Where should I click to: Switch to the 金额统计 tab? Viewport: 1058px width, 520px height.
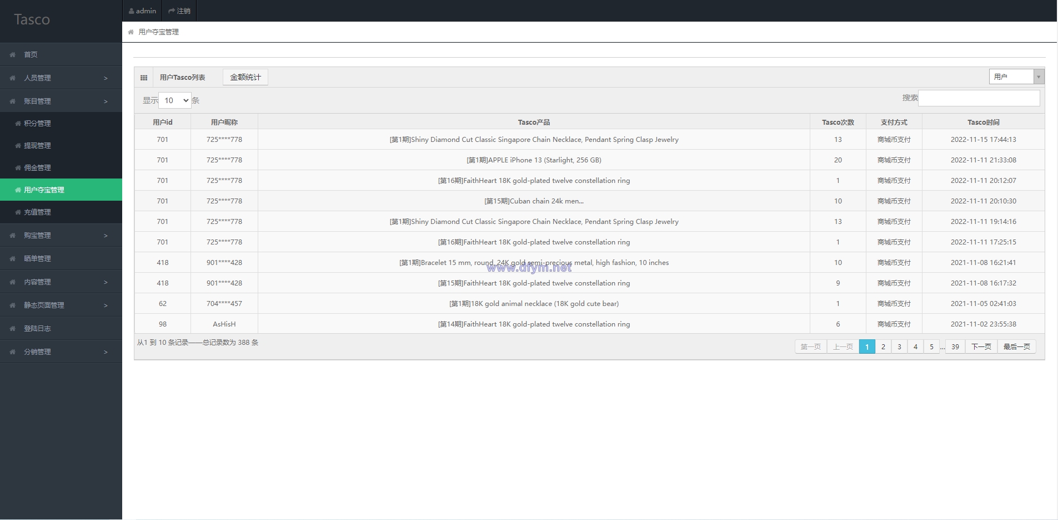(x=245, y=77)
